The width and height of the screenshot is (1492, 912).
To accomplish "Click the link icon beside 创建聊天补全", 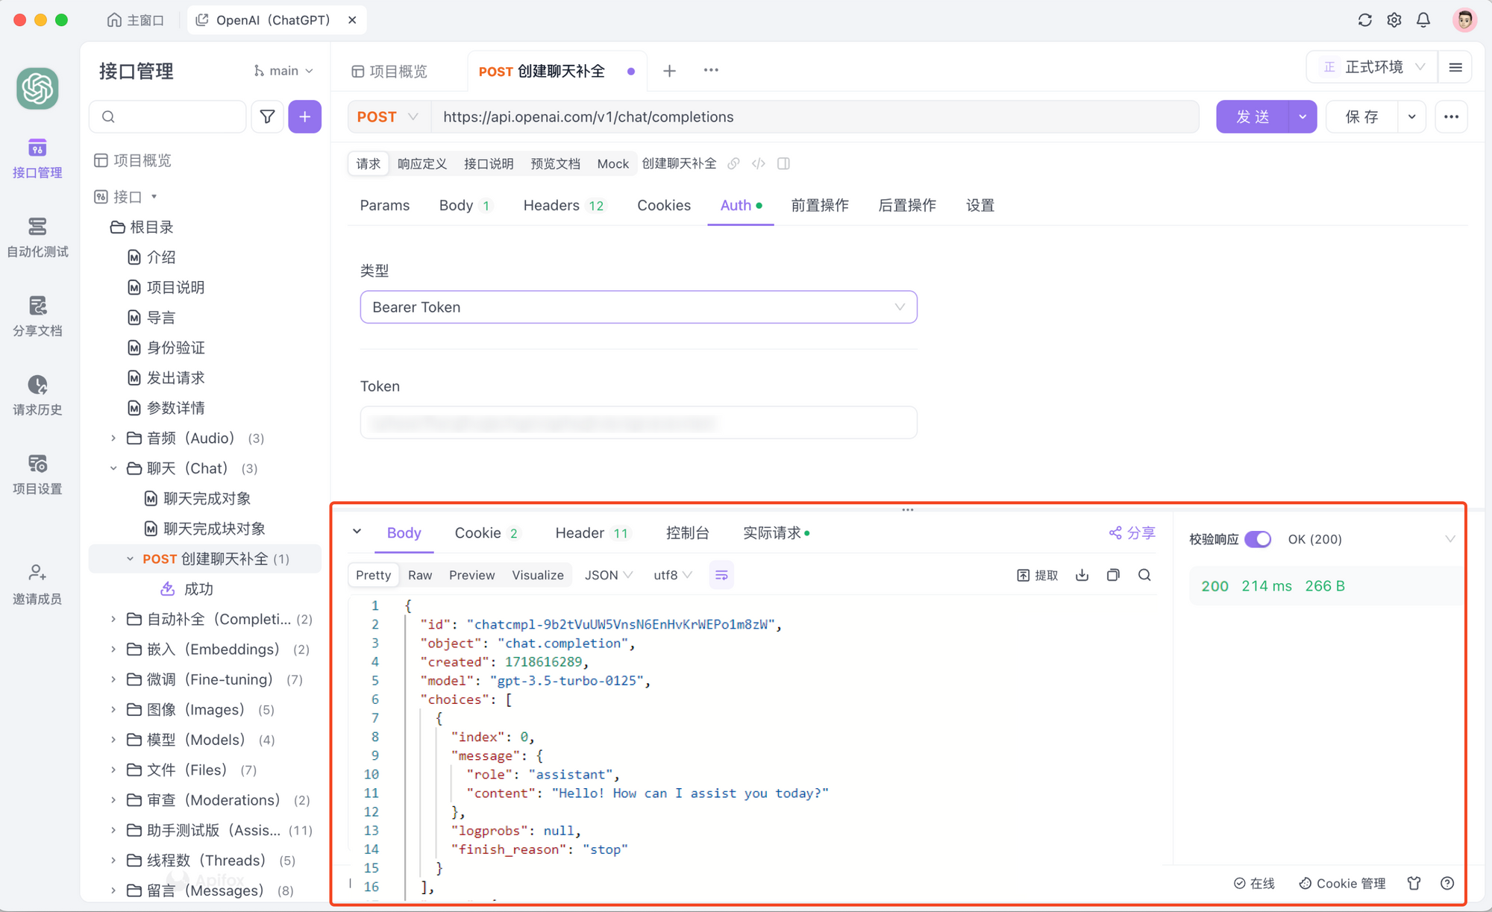I will pos(733,163).
